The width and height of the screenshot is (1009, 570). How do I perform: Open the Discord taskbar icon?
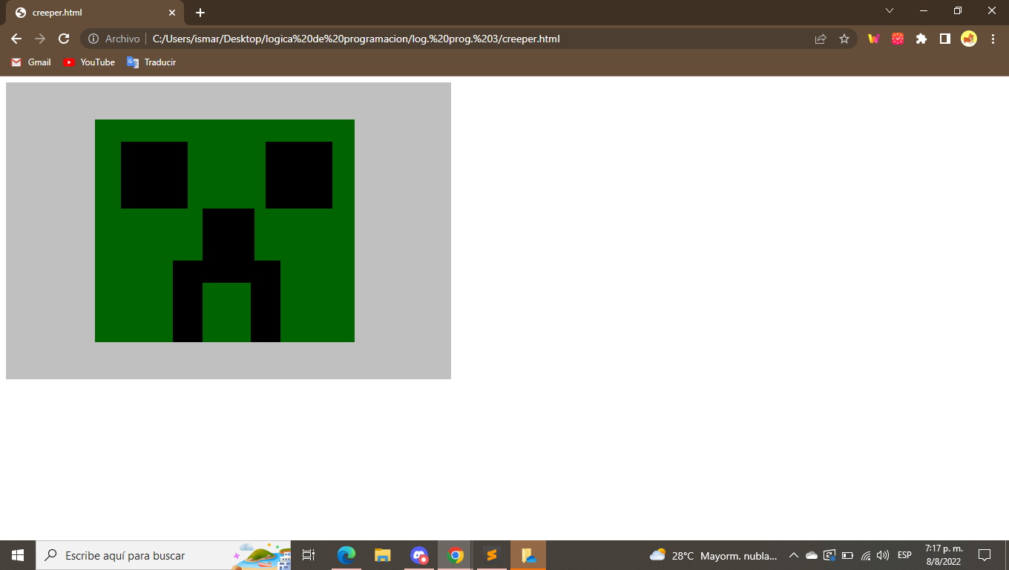pyautogui.click(x=419, y=555)
